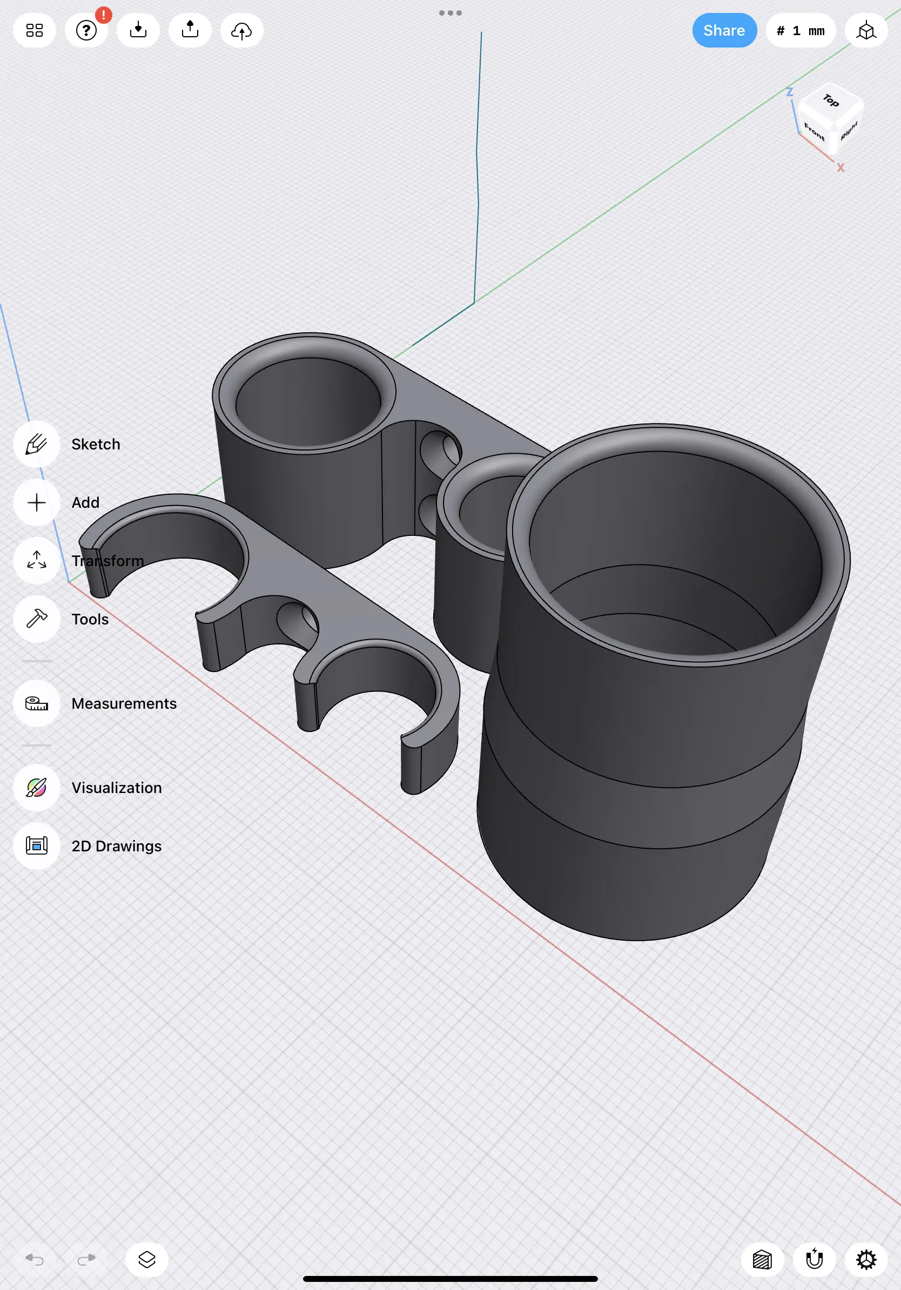Open the projects overview grid
The width and height of the screenshot is (901, 1290).
[x=34, y=30]
